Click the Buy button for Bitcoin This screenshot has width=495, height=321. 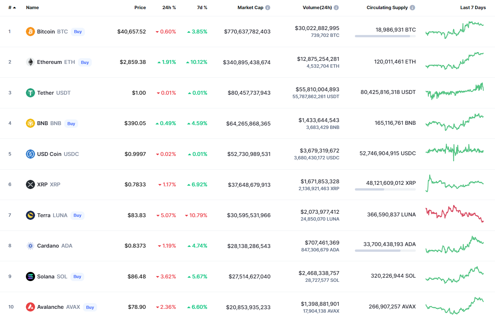point(78,32)
